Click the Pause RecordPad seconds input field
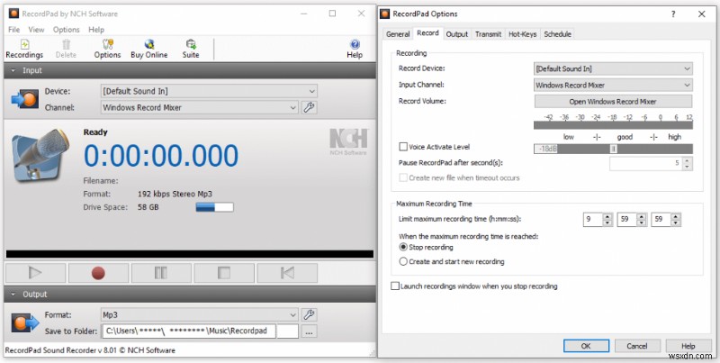Image resolution: width=720 pixels, height=363 pixels. coord(646,164)
